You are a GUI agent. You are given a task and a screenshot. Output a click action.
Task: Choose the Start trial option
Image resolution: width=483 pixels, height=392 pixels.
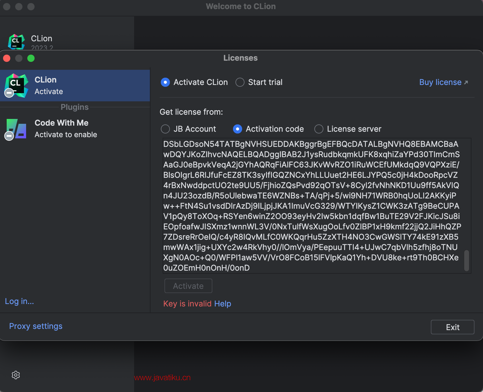pyautogui.click(x=240, y=82)
